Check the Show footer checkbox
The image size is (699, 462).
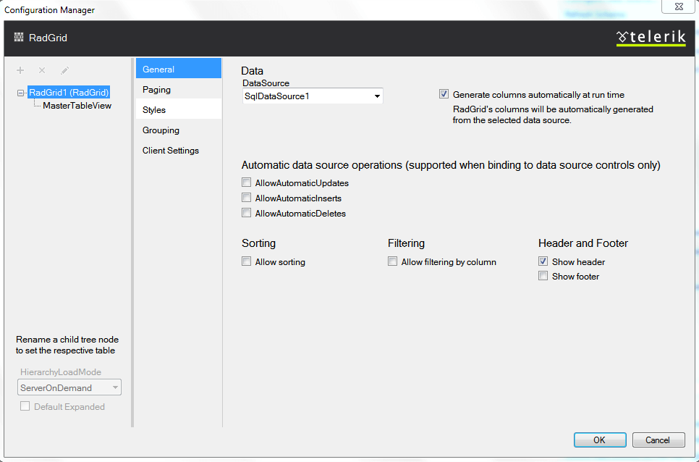(x=543, y=277)
